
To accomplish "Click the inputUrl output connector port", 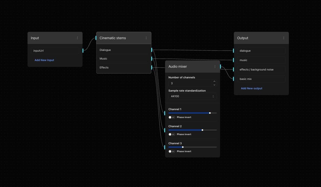I will 83,51.
